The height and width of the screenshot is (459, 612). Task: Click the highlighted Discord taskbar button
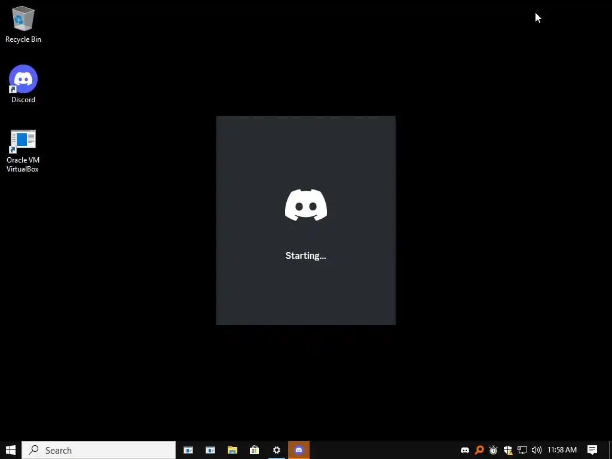pyautogui.click(x=299, y=450)
